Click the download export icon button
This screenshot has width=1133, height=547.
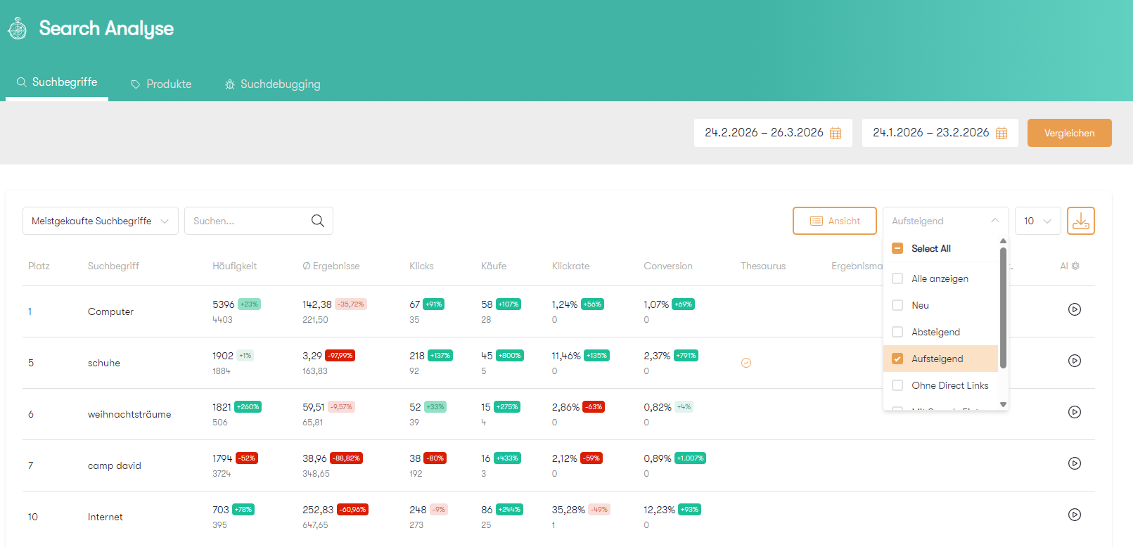1080,221
